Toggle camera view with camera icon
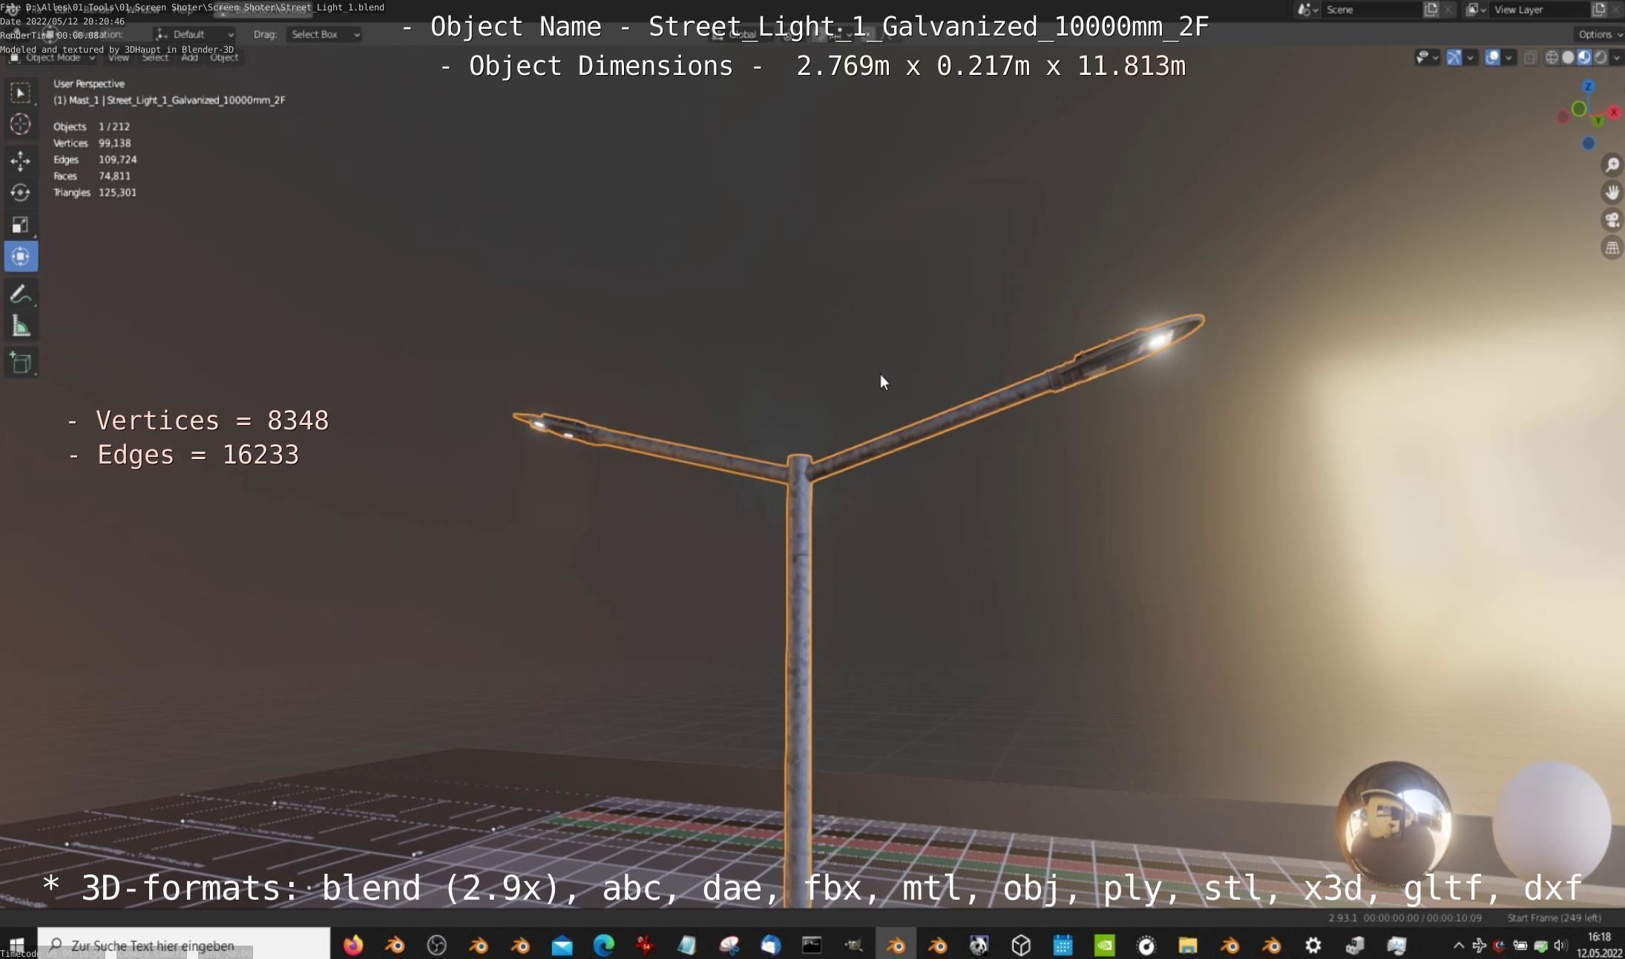 coord(1612,220)
